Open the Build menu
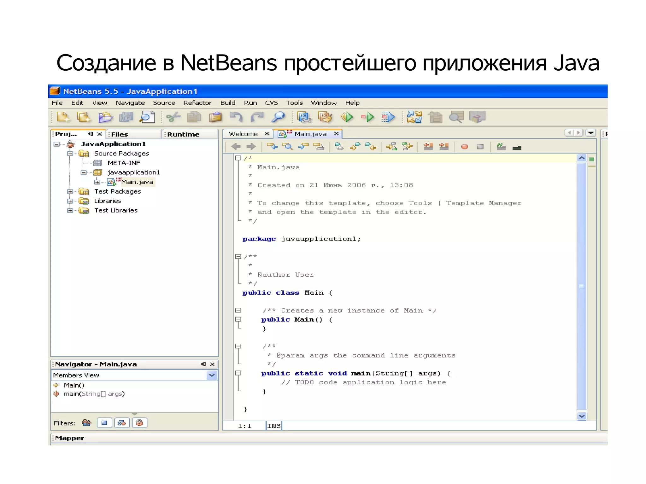This screenshot has height=484, width=646. click(228, 103)
